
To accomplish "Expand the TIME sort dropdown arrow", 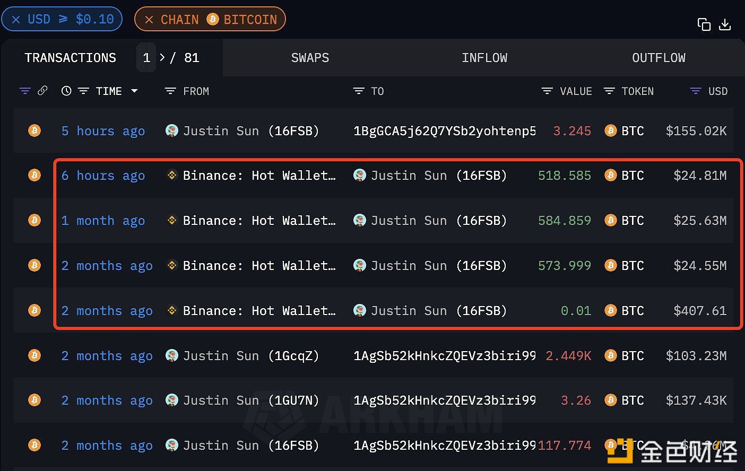I will pyautogui.click(x=134, y=91).
